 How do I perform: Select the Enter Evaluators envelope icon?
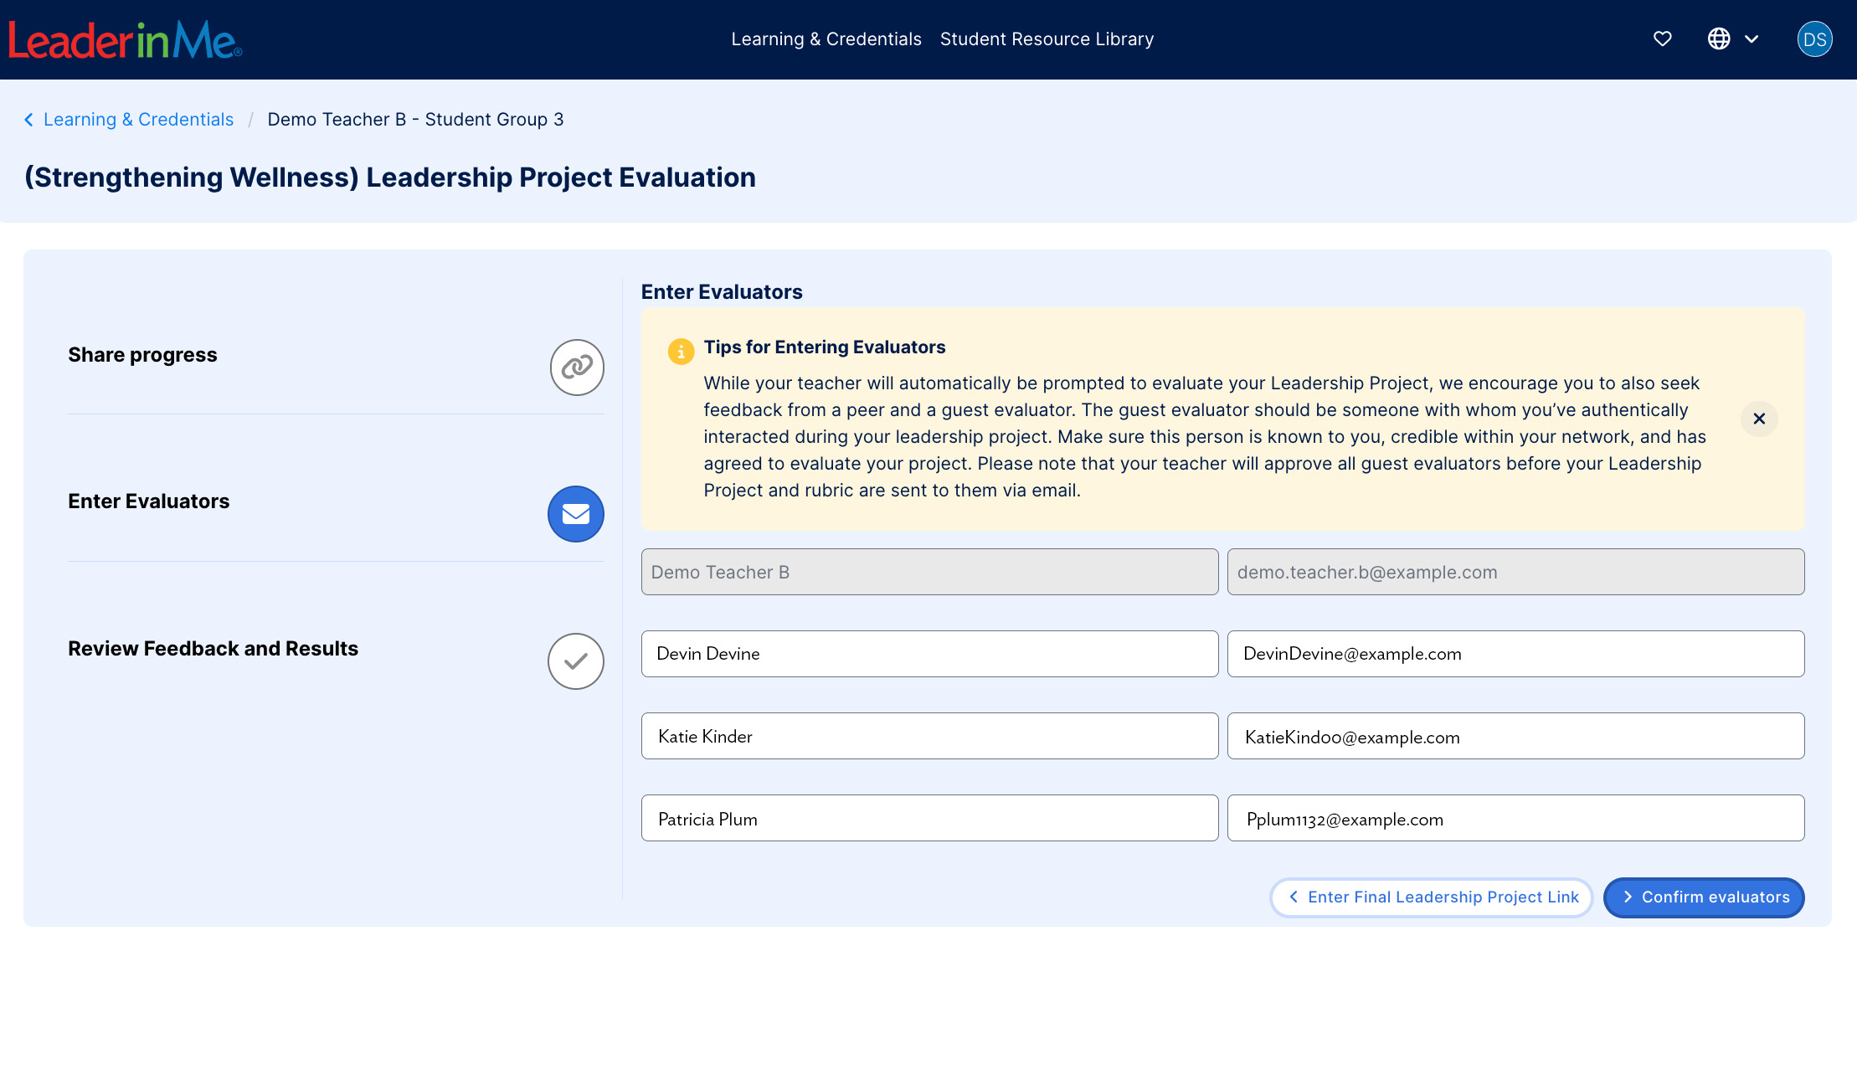click(x=575, y=514)
